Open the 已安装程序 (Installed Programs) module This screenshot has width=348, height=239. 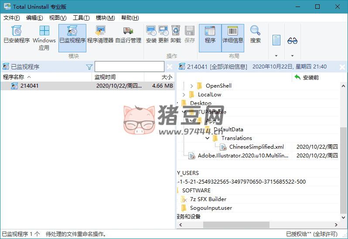click(x=17, y=34)
